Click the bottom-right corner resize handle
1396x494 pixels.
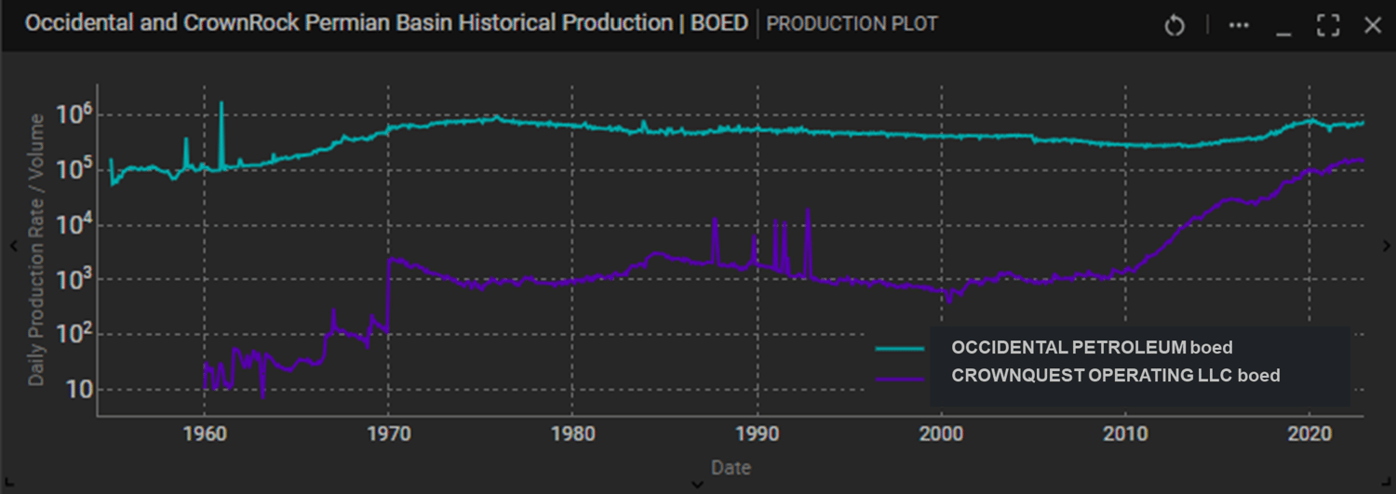coord(1388,485)
